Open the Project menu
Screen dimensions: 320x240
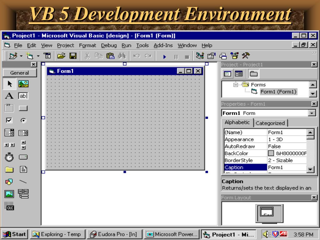66,45
